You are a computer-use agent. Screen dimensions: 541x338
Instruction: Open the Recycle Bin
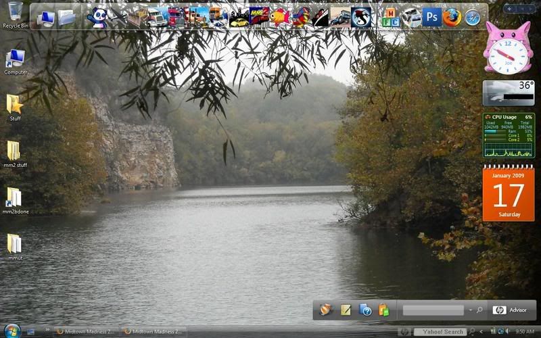[15, 14]
